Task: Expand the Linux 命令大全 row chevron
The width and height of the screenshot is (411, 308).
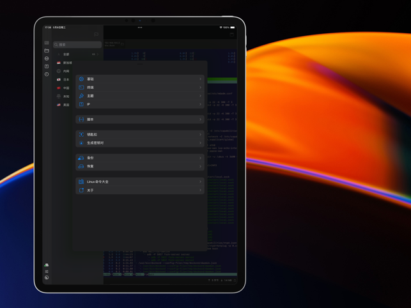Action: (x=200, y=181)
